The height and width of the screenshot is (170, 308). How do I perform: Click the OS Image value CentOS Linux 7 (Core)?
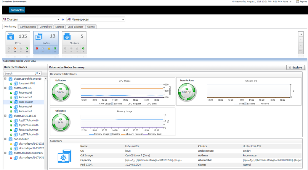137,156
